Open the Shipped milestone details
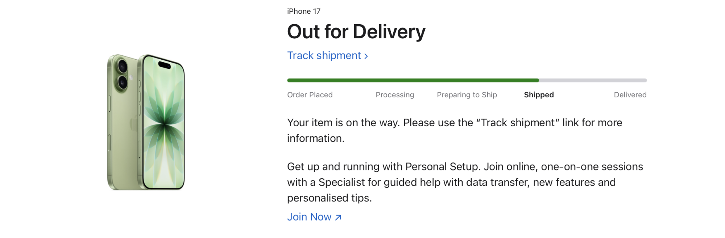Screen dimensions: 725x238 click(539, 95)
